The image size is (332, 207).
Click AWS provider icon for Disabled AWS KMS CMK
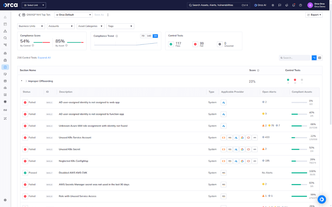tap(223, 173)
